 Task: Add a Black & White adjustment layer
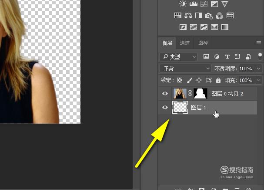tap(199, 16)
